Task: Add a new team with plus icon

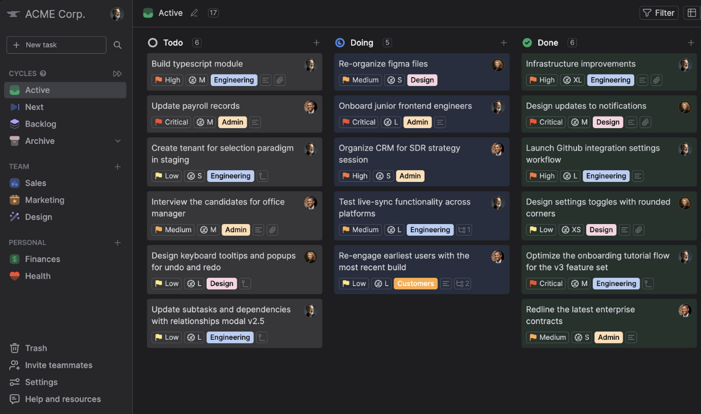Action: (x=117, y=167)
